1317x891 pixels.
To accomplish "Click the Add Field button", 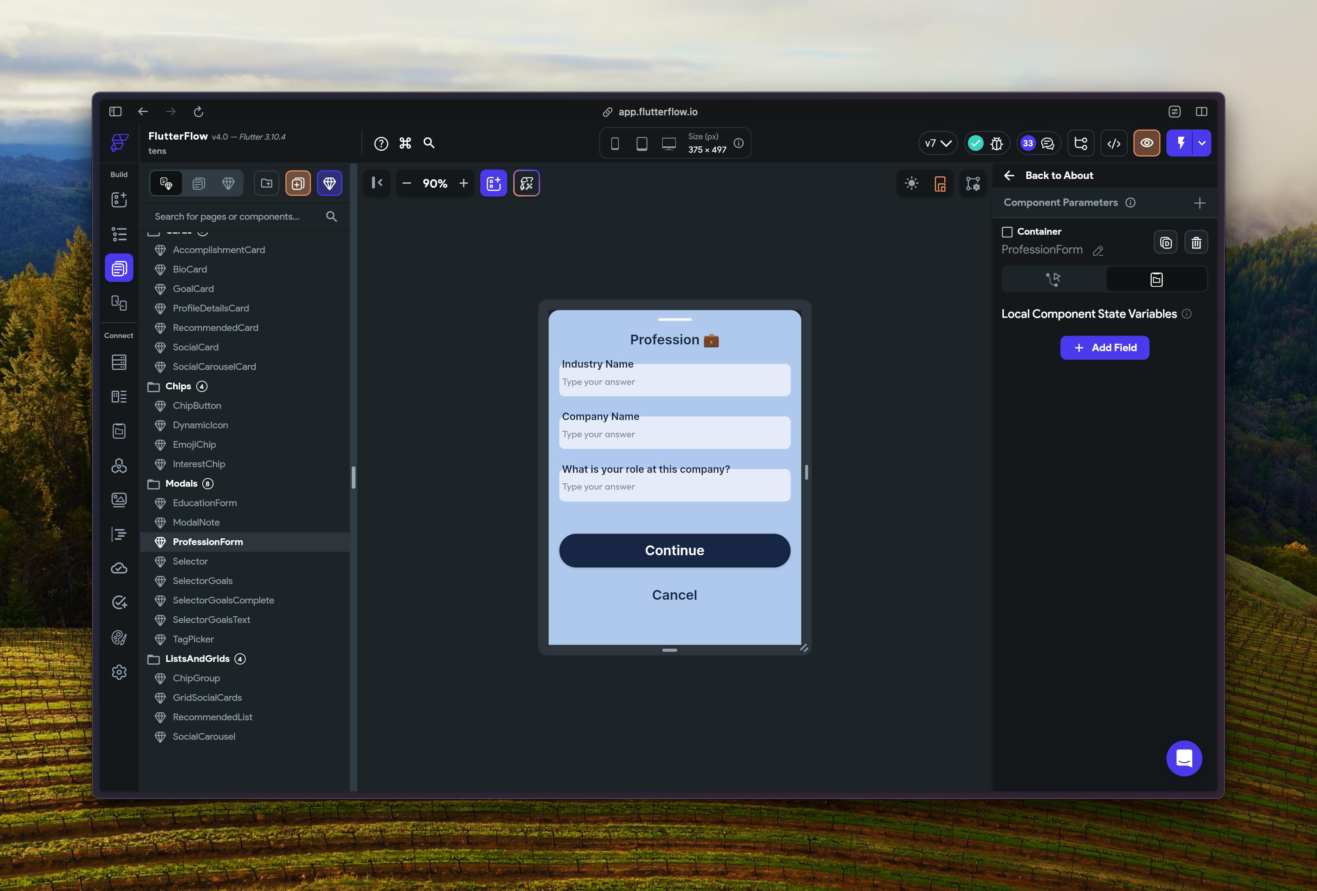I will coord(1105,348).
